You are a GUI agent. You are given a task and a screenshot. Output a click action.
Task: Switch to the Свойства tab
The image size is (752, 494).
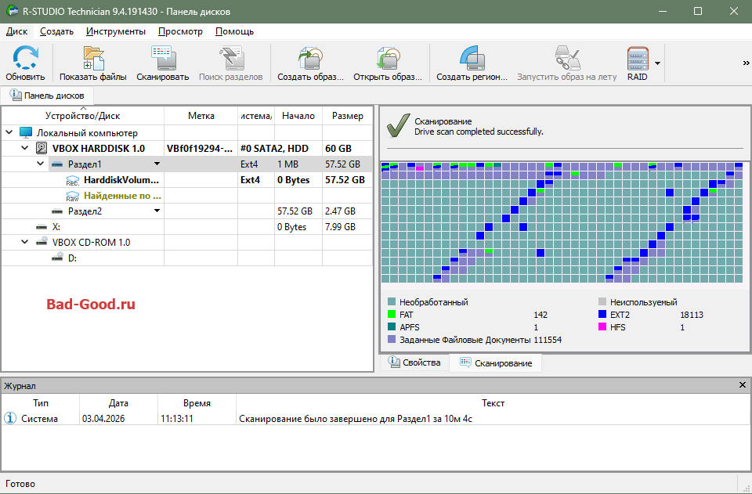pos(415,363)
